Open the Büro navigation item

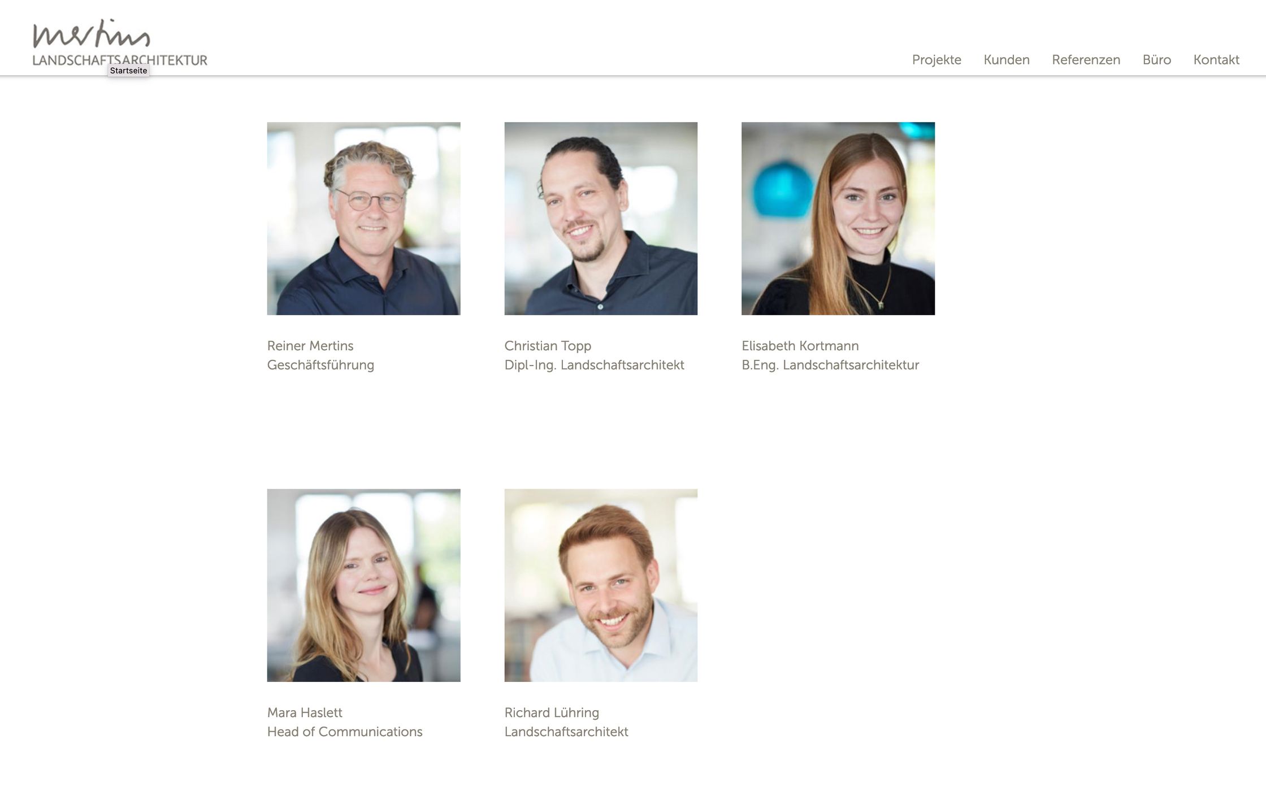(x=1156, y=60)
